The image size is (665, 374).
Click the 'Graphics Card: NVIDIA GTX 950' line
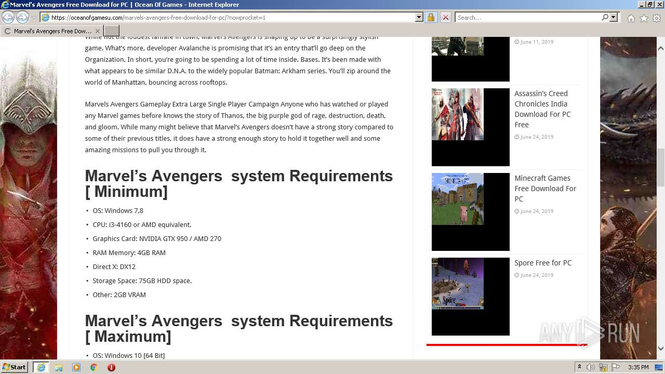click(157, 238)
